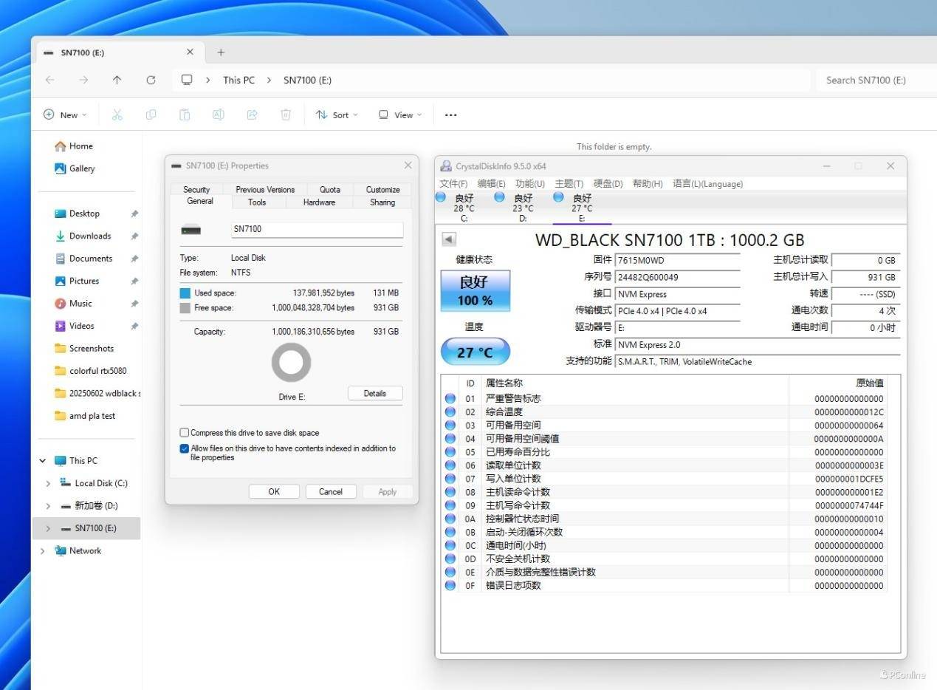937x690 pixels.
Task: Switch to the Tools tab in Properties
Action: coord(257,202)
